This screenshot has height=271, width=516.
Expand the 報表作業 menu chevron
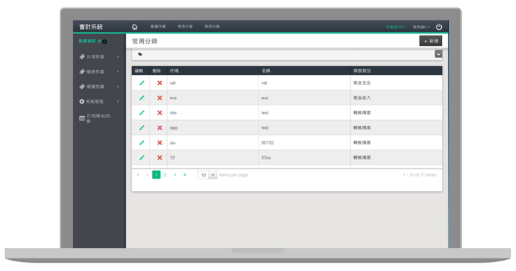118,72
